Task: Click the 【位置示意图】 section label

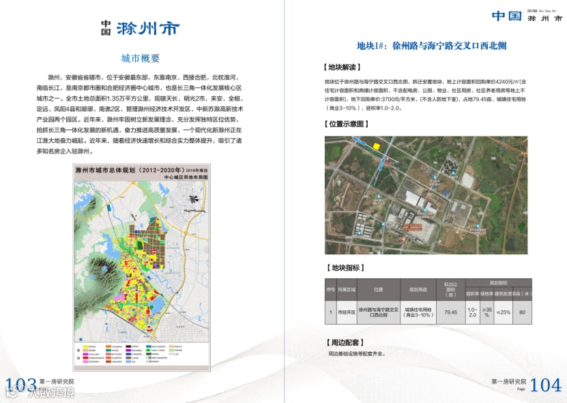Action: pos(346,124)
